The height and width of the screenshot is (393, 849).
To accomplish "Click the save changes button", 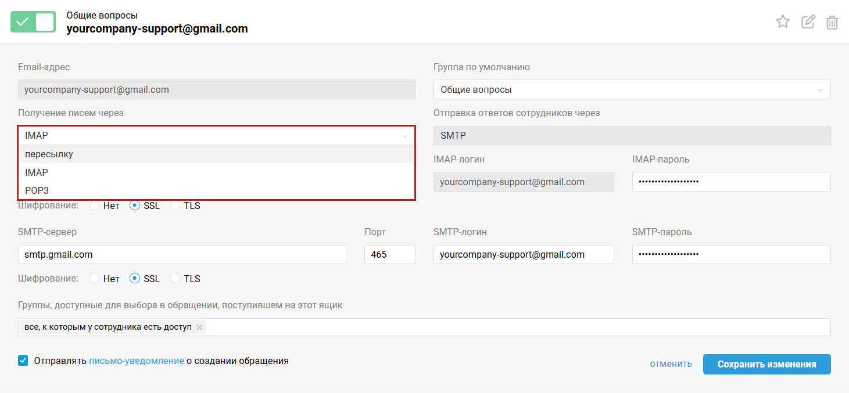I will tap(766, 365).
